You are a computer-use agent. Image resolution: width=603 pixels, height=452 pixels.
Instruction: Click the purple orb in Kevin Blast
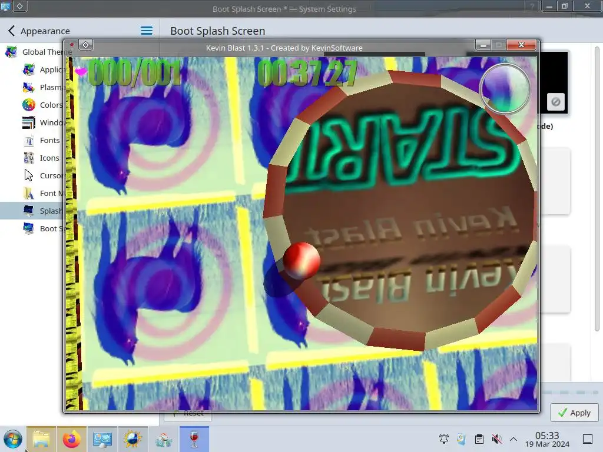[505, 89]
